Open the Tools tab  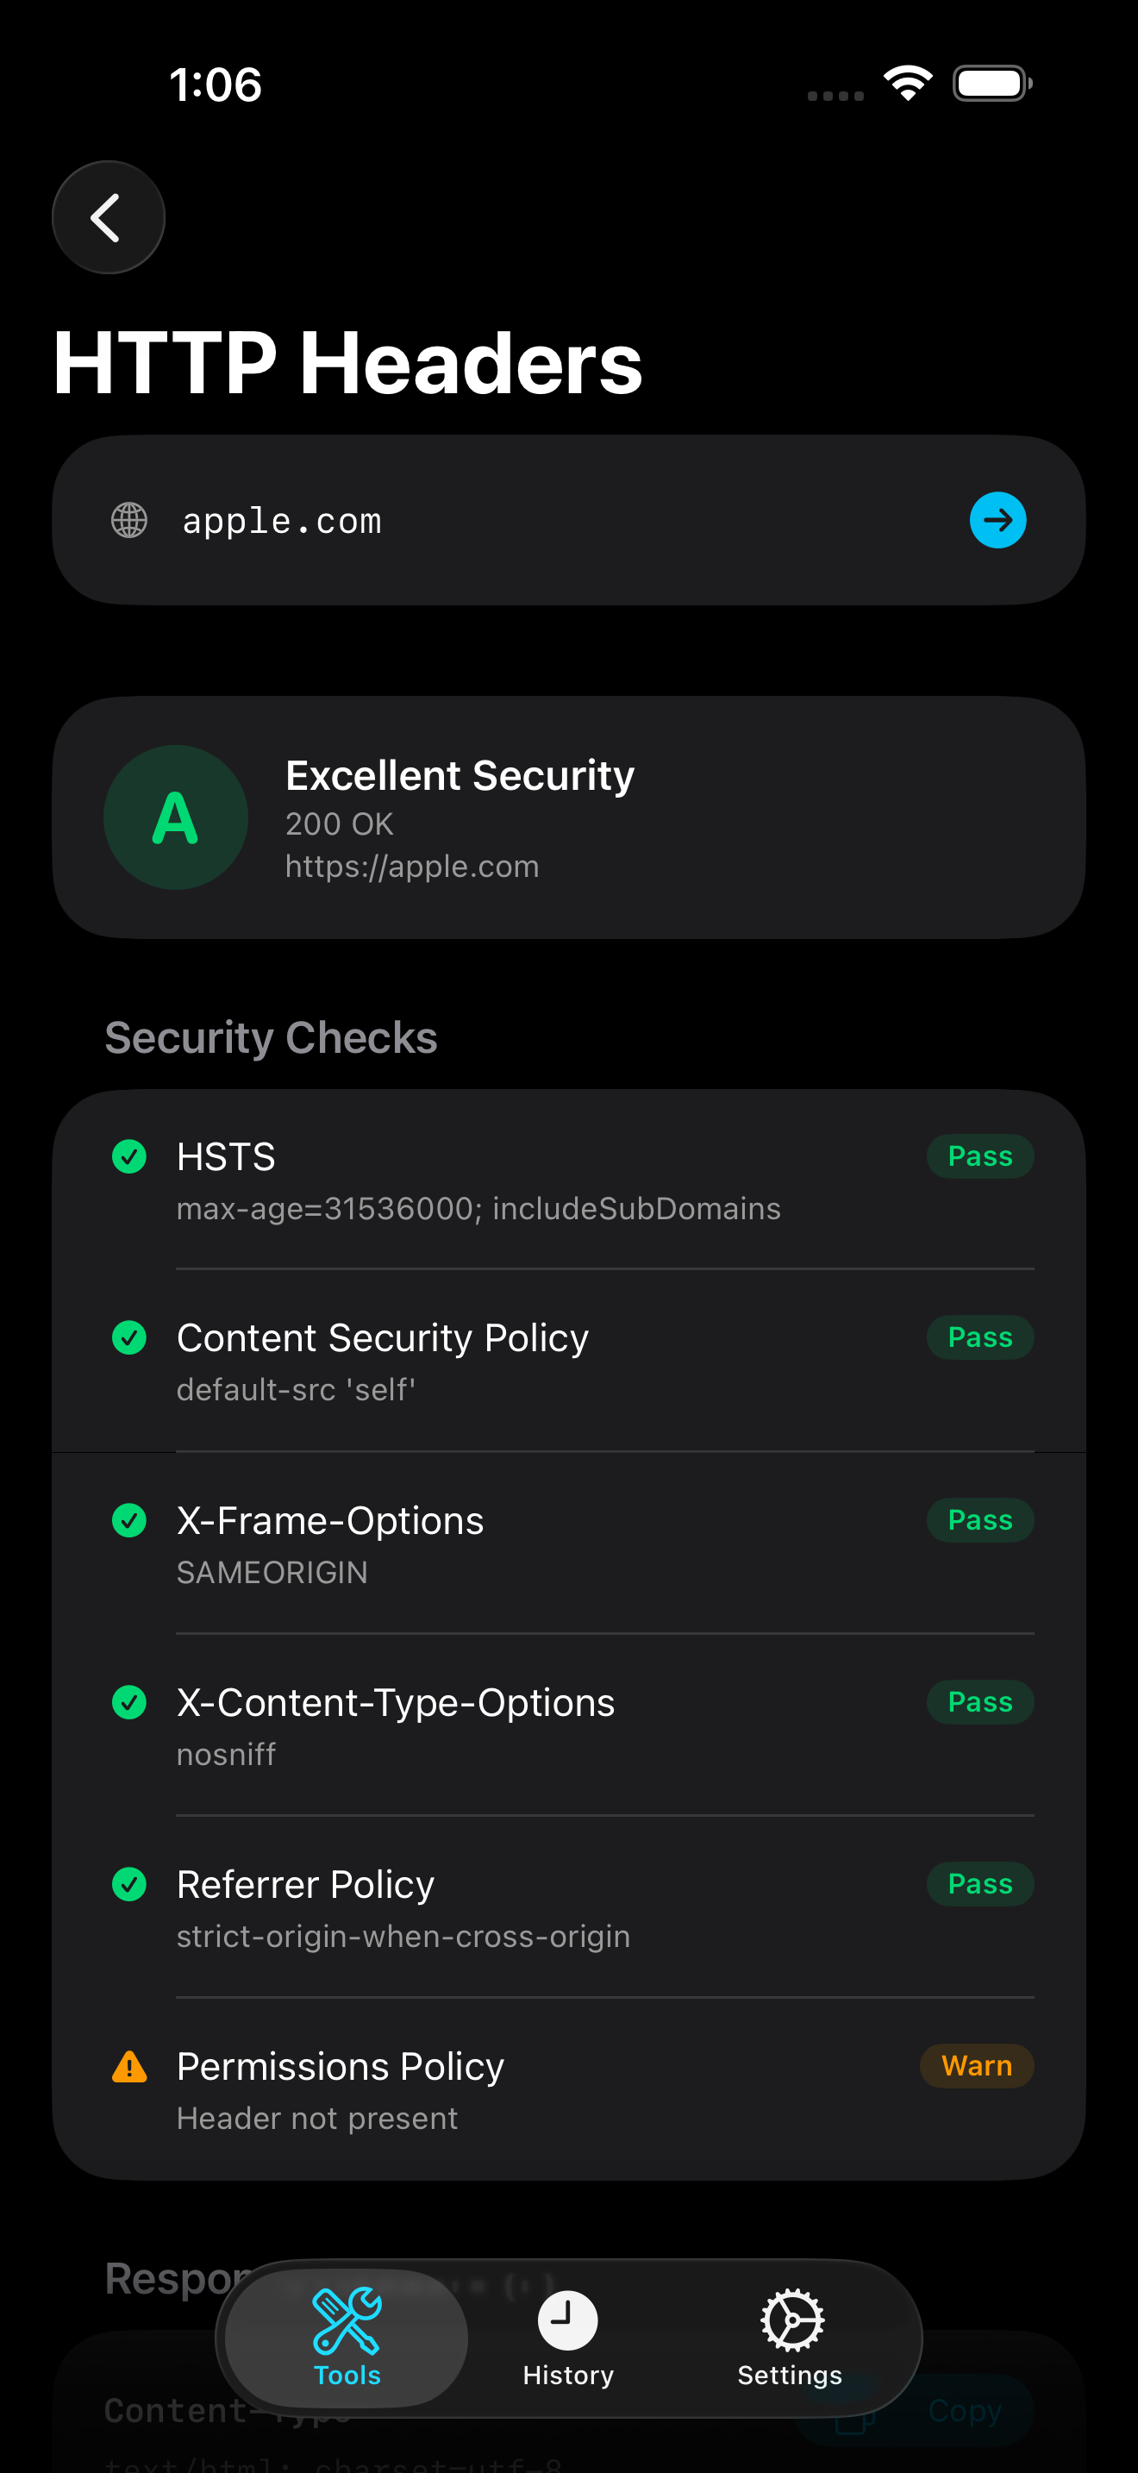coord(347,2338)
